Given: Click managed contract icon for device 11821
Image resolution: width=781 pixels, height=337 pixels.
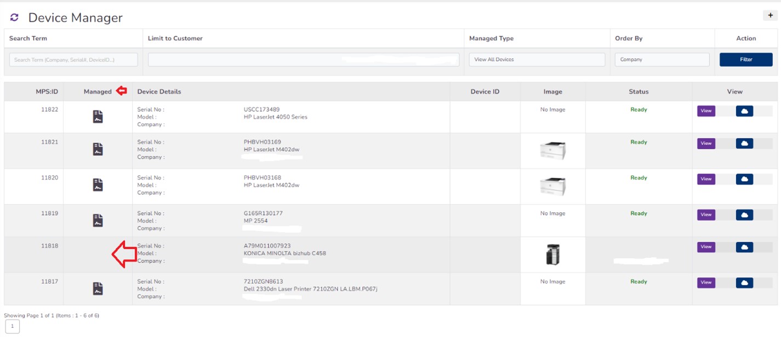Looking at the screenshot, I should [x=98, y=149].
